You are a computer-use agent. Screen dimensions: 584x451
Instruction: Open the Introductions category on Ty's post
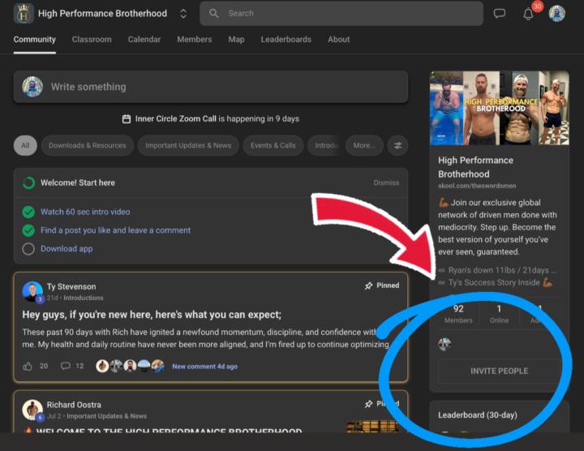[x=84, y=298]
